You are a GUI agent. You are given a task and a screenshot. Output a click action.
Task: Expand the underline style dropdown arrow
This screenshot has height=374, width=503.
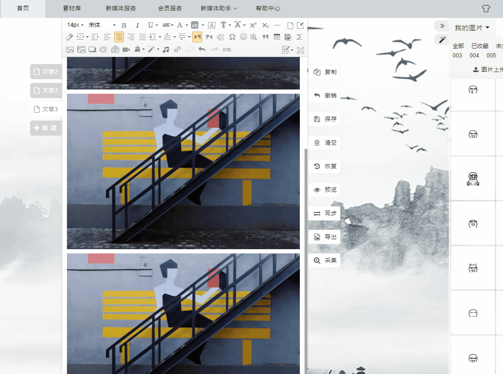point(157,25)
